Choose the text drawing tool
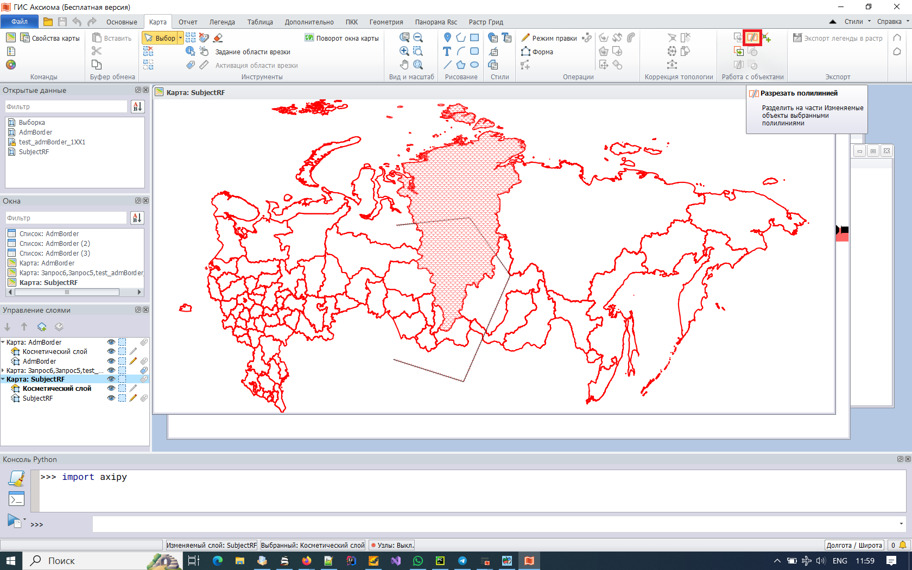The height and width of the screenshot is (570, 912). [x=447, y=52]
